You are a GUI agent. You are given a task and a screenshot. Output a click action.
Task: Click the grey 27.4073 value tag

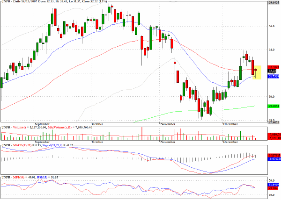274,122
